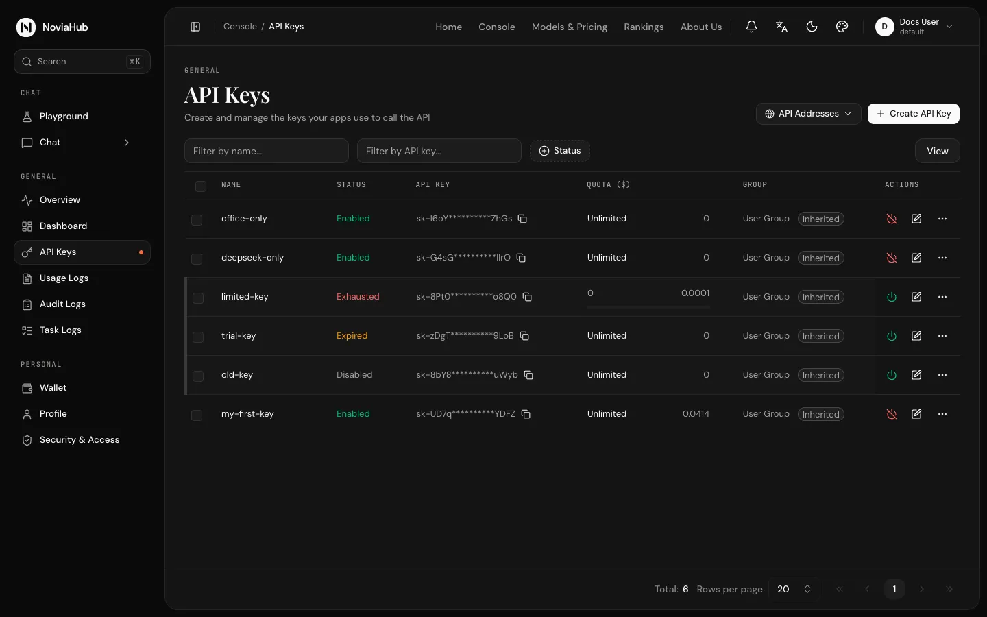Open Console in top navigation
The height and width of the screenshot is (617, 987).
point(496,27)
